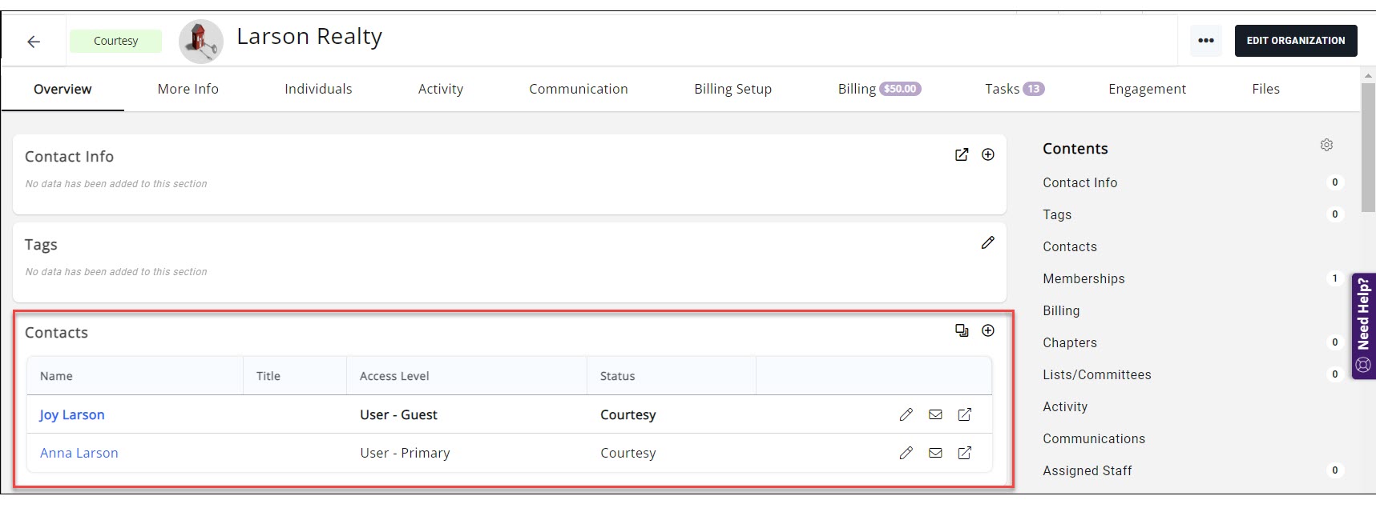This screenshot has width=1376, height=512.
Task: Email Anna Larson via envelope icon
Action: [x=935, y=453]
